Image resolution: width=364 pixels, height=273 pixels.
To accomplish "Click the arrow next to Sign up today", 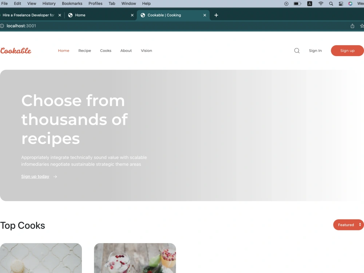I will (55, 177).
